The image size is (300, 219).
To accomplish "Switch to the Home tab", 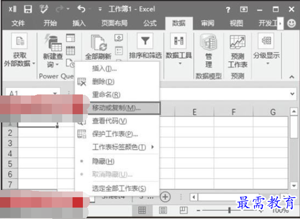I will tap(50, 23).
